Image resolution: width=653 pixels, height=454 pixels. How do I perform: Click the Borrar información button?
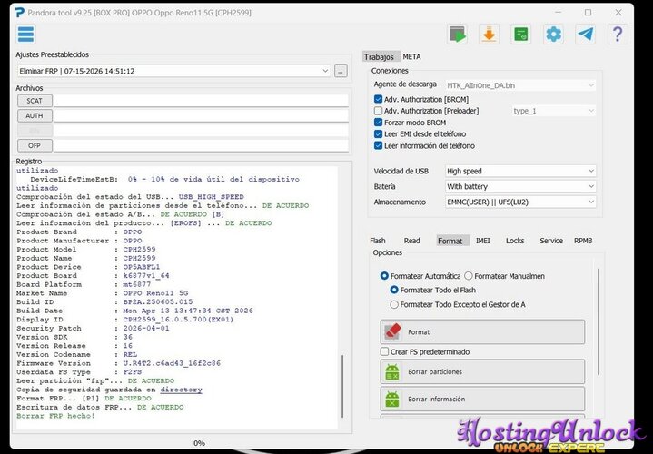coord(482,399)
